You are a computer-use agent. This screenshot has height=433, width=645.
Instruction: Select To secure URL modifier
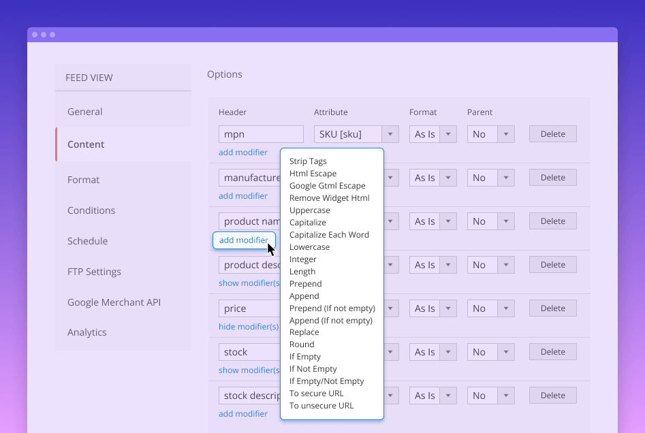coord(316,393)
